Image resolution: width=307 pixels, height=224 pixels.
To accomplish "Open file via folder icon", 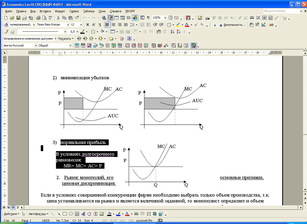I will click(x=12, y=18).
